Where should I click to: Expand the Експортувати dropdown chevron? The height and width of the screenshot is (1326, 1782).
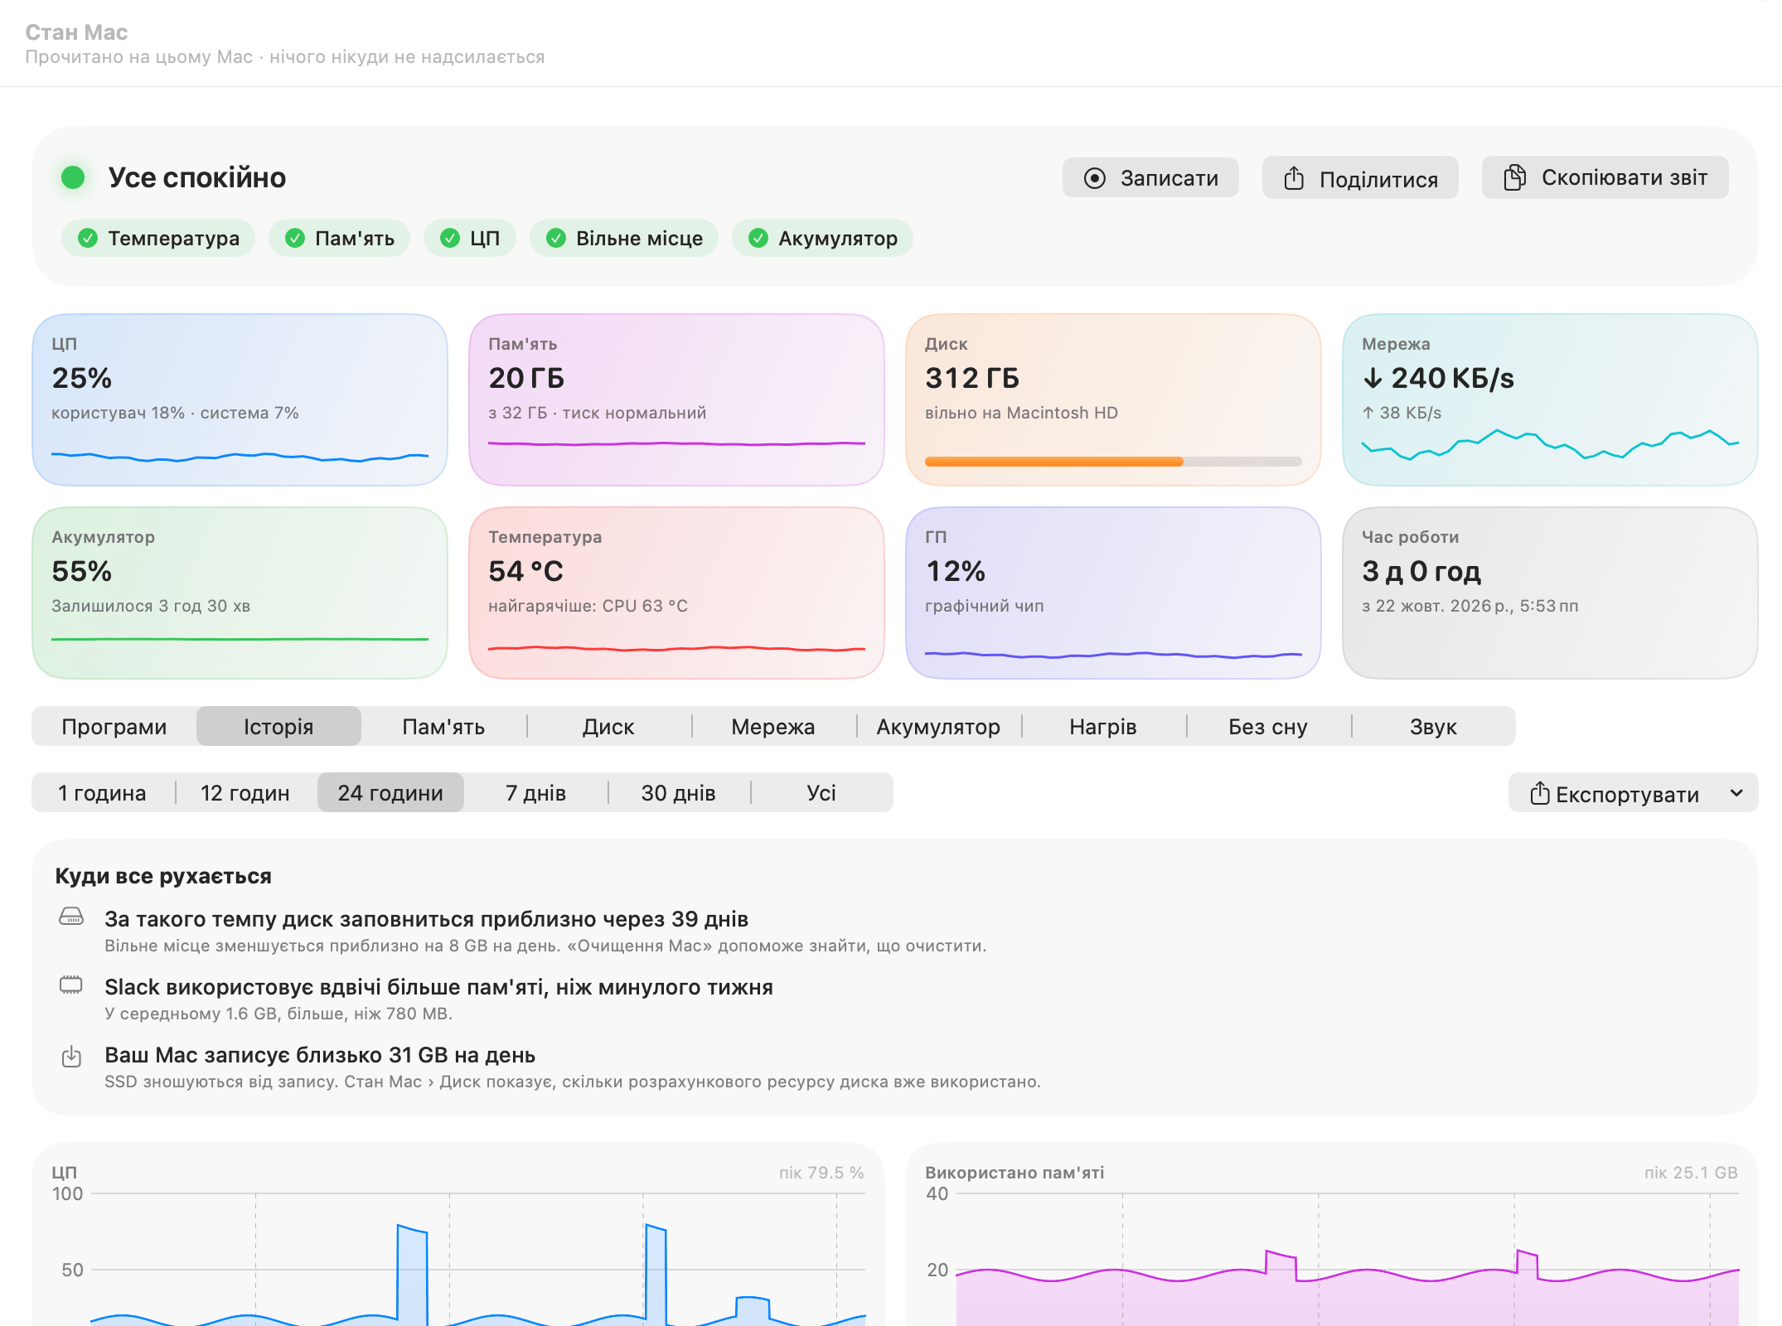(x=1736, y=793)
